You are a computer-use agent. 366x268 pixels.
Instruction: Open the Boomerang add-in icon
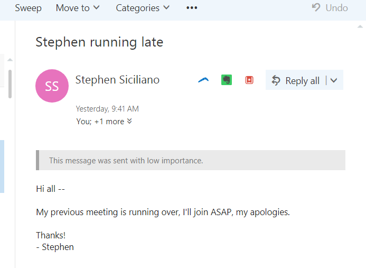204,80
